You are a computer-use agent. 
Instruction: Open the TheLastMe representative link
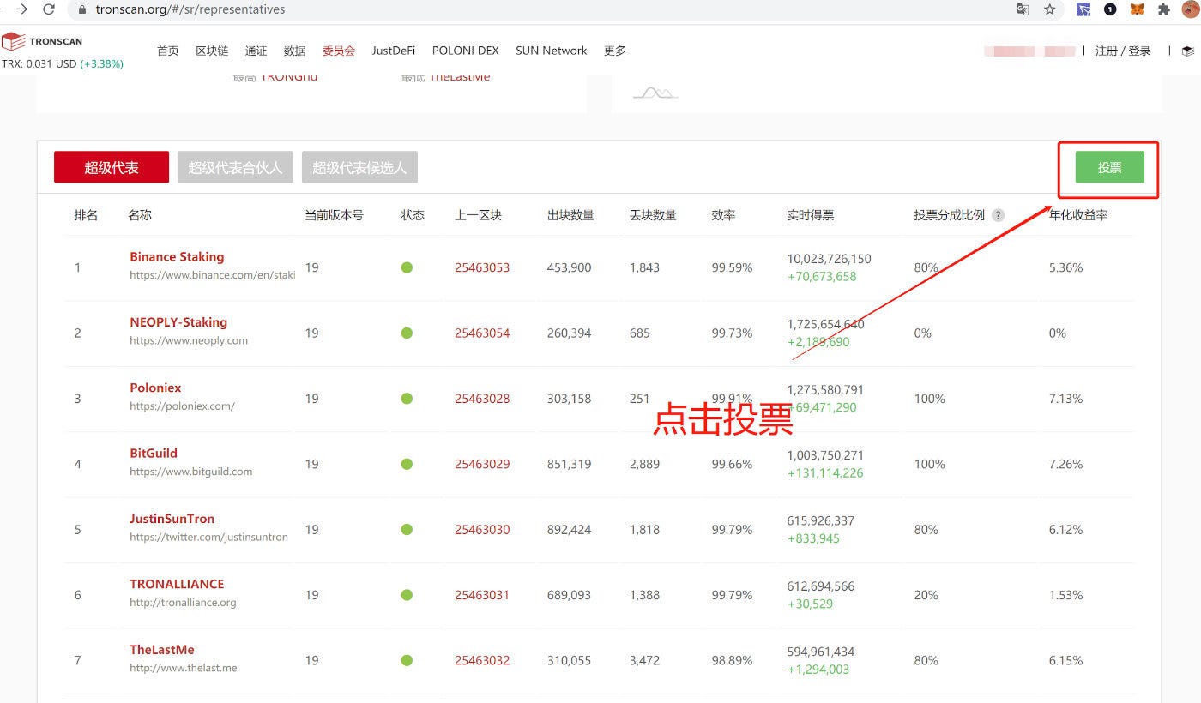[x=162, y=649]
